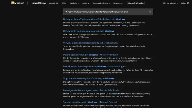Expand the Geräte dropdown
Viewport: 192px width, 108px height.
[86, 3]
